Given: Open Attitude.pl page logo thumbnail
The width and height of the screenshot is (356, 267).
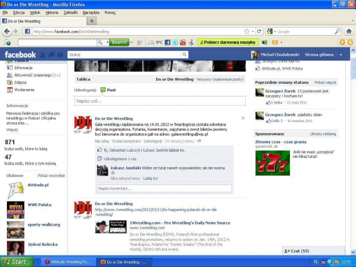Looking at the screenshot, I should (x=16, y=190).
